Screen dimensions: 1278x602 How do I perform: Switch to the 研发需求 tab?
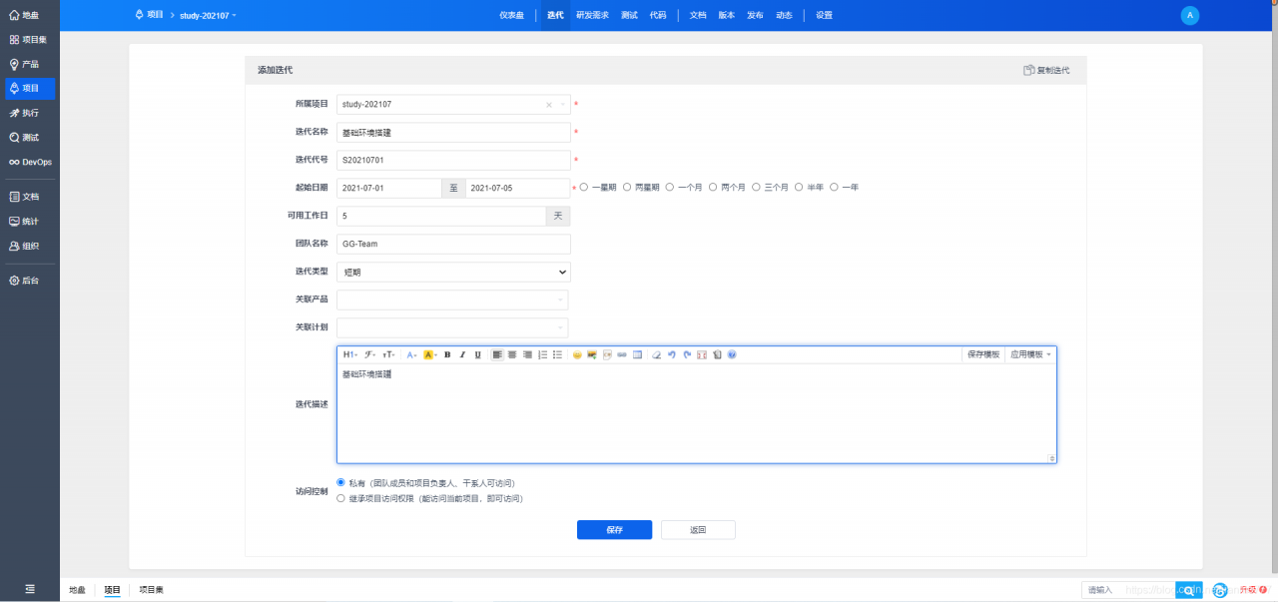[592, 15]
